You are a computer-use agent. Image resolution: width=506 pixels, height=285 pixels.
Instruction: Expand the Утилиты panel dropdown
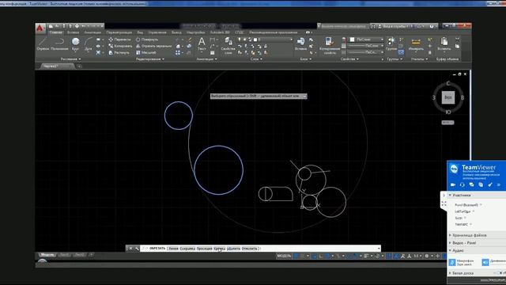tap(419, 59)
